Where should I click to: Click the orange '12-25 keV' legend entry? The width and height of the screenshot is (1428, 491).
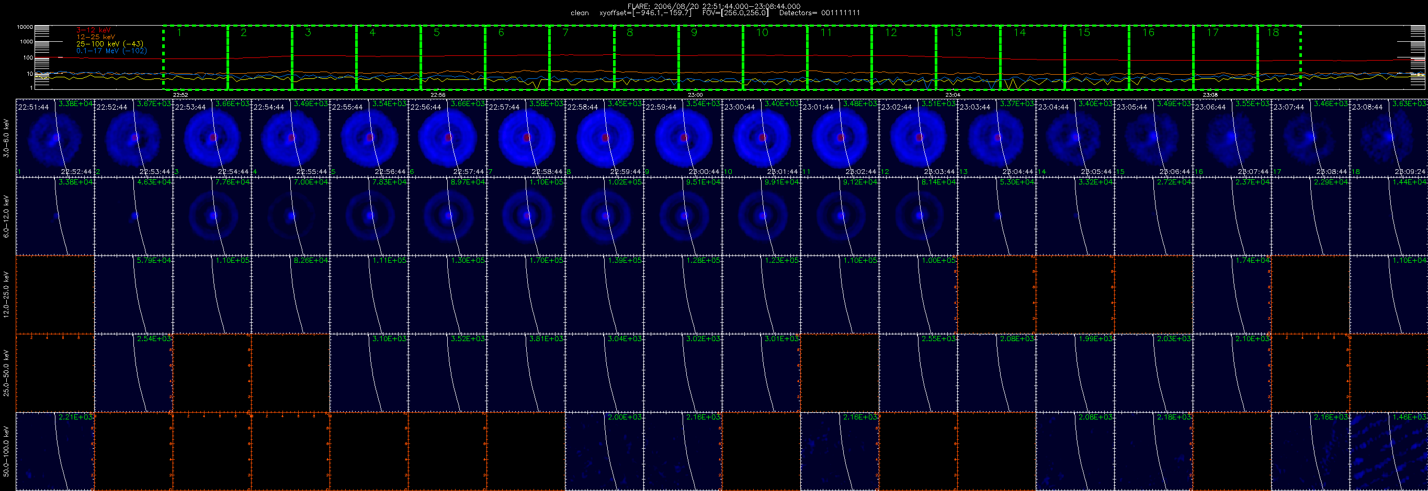tap(95, 37)
